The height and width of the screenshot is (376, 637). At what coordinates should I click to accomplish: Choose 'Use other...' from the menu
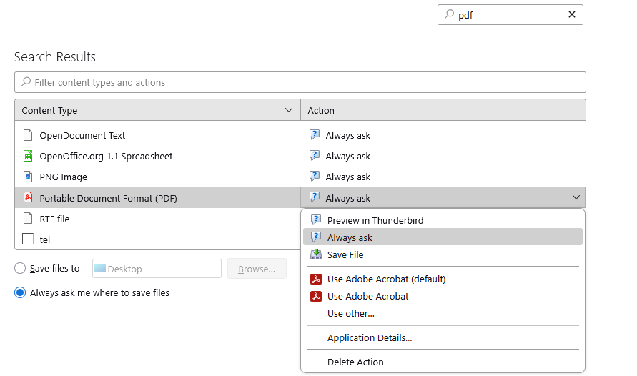(351, 313)
